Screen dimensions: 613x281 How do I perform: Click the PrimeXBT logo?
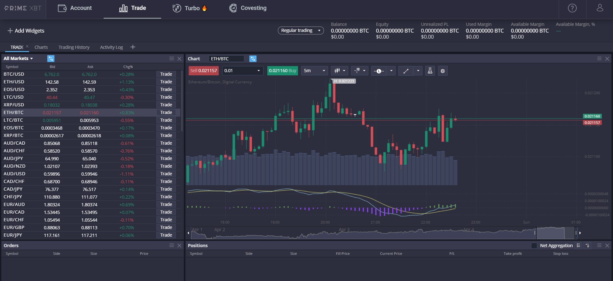point(23,8)
